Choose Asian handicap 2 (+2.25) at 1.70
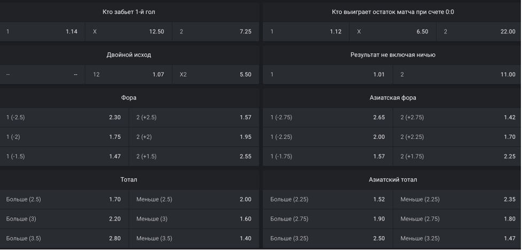The width and height of the screenshot is (522, 250). [x=458, y=137]
